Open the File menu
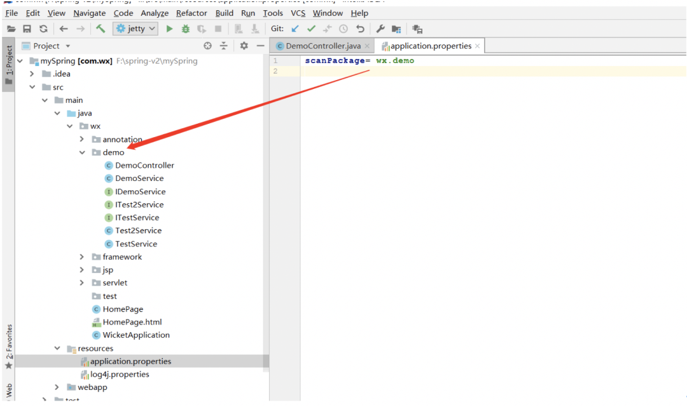687x407 pixels. tap(11, 13)
